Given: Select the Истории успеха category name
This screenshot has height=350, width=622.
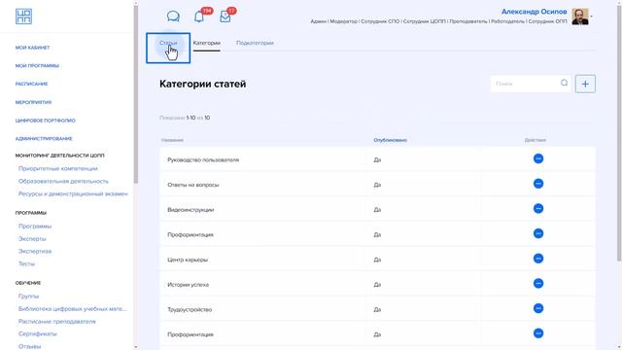Looking at the screenshot, I should click(x=188, y=285).
